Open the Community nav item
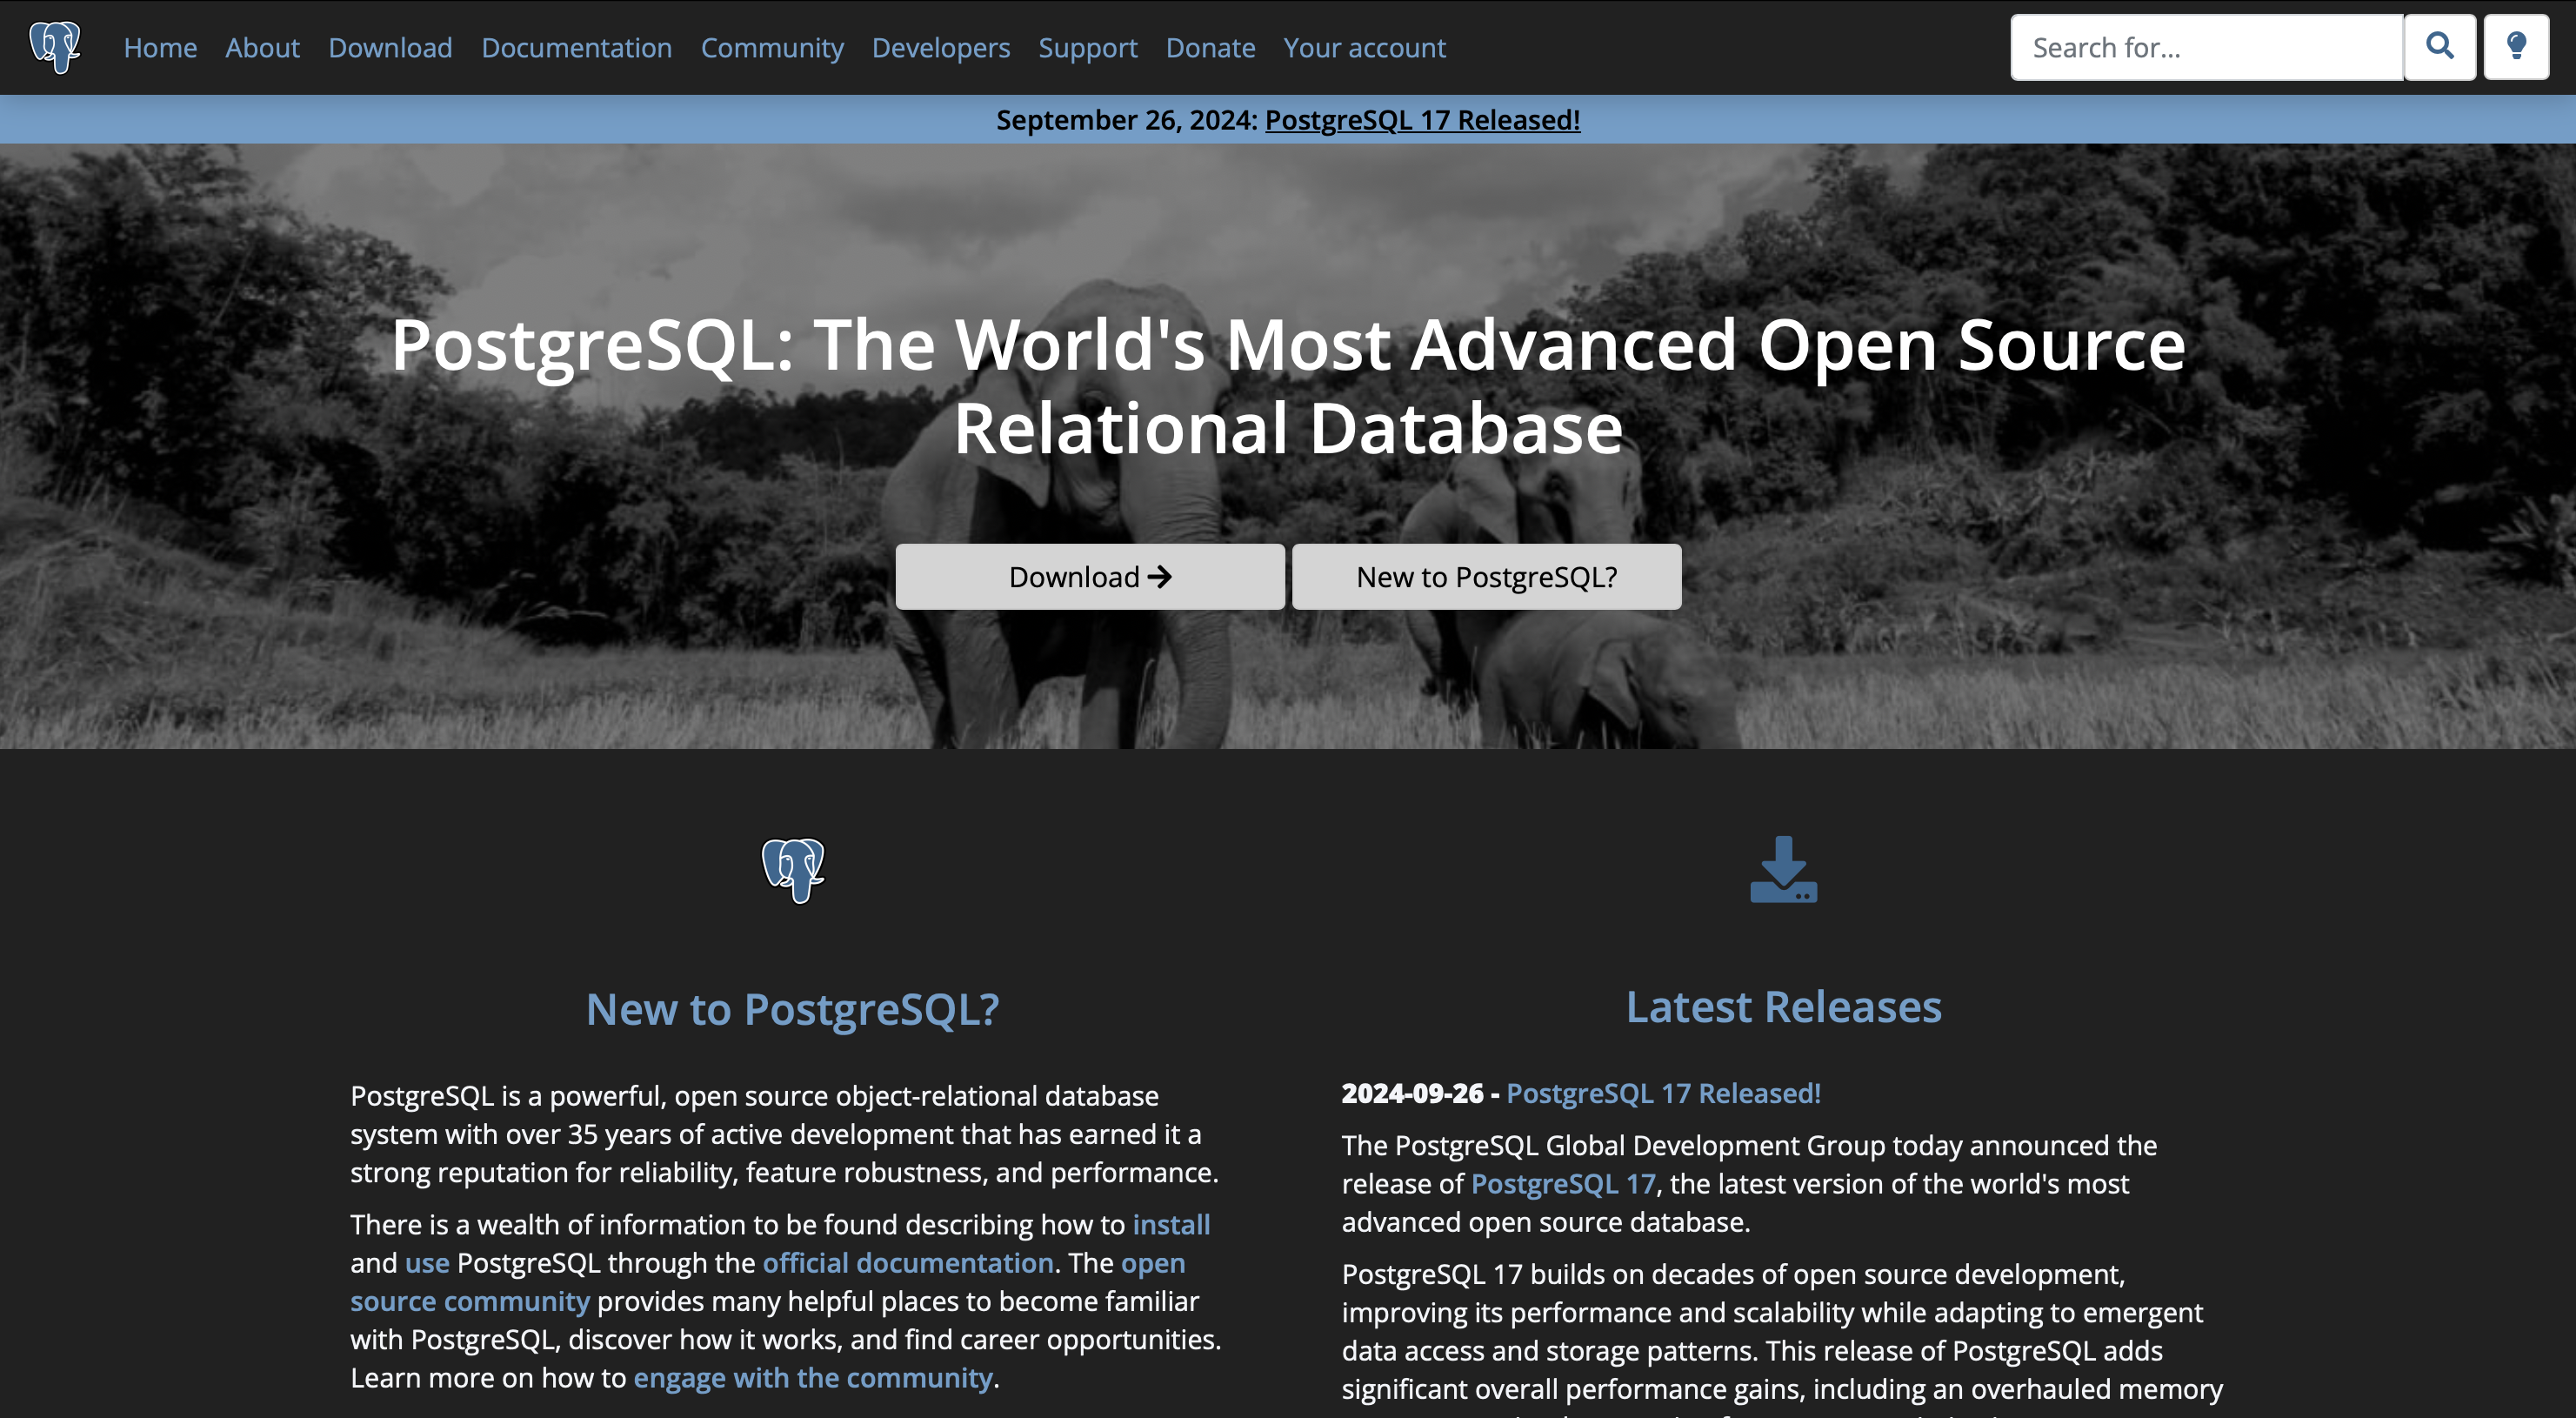 (772, 47)
